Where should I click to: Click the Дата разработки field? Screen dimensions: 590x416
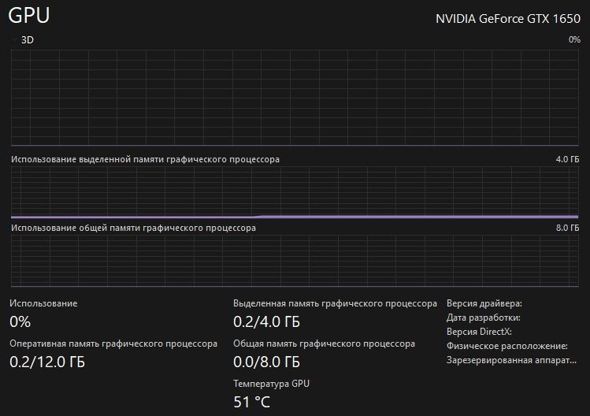click(483, 318)
